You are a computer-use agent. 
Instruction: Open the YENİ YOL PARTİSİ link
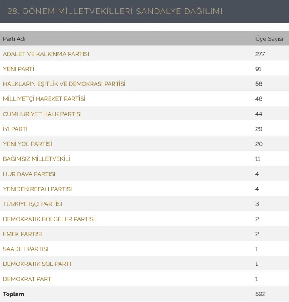click(27, 144)
